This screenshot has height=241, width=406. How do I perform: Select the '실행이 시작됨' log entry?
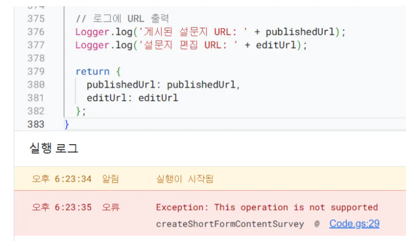pyautogui.click(x=185, y=179)
